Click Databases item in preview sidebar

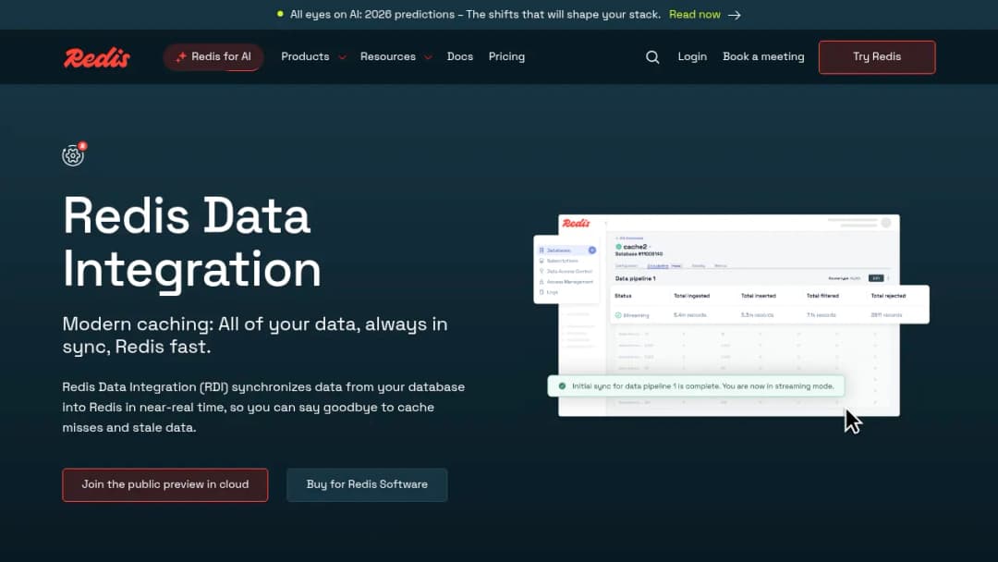566,250
